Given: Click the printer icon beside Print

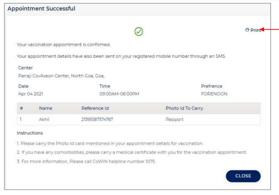Looking at the screenshot, I should coord(247,30).
